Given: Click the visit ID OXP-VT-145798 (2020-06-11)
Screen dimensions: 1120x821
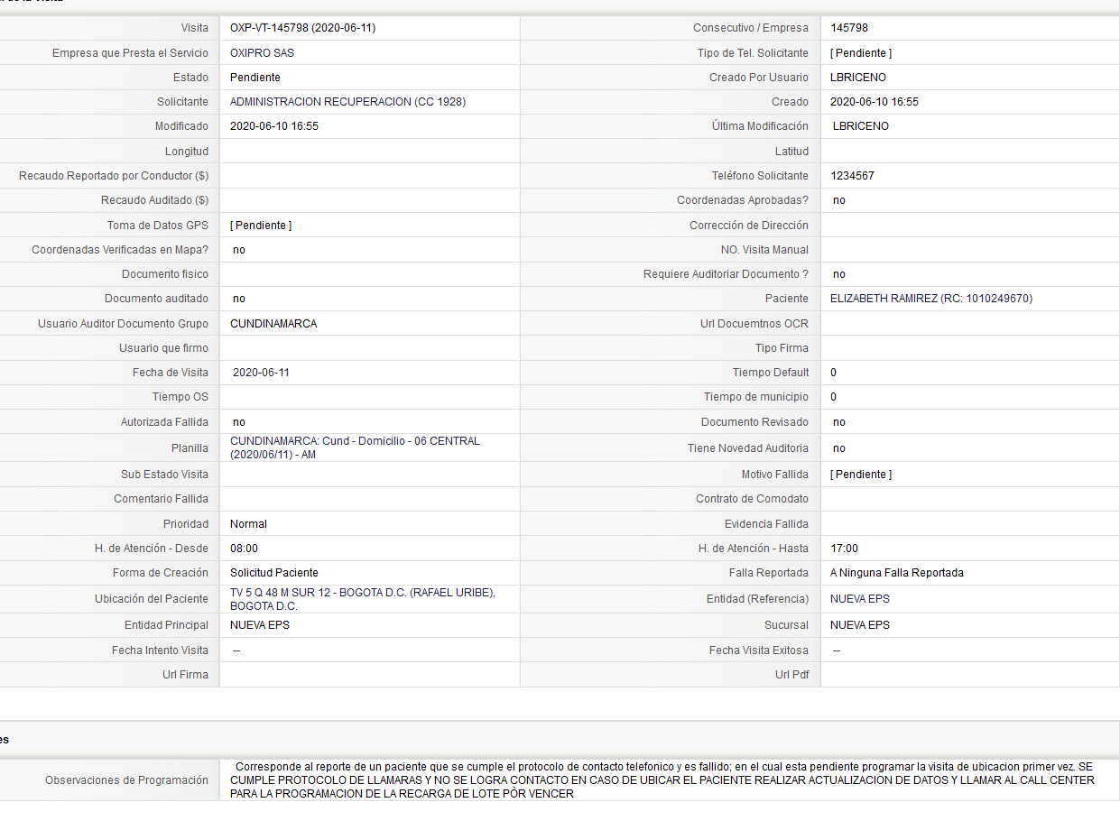Looking at the screenshot, I should [302, 28].
